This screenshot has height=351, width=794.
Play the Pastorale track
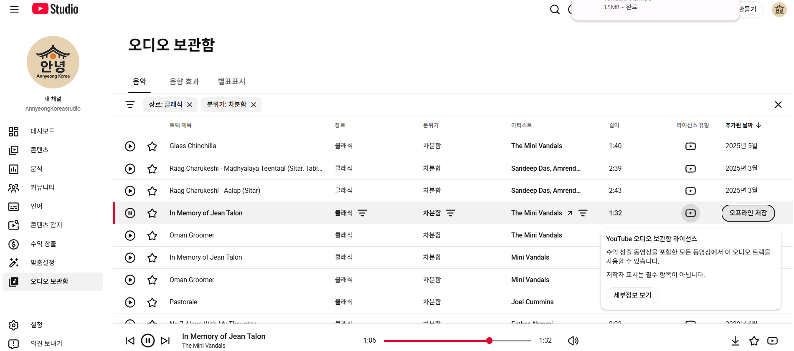(x=130, y=302)
